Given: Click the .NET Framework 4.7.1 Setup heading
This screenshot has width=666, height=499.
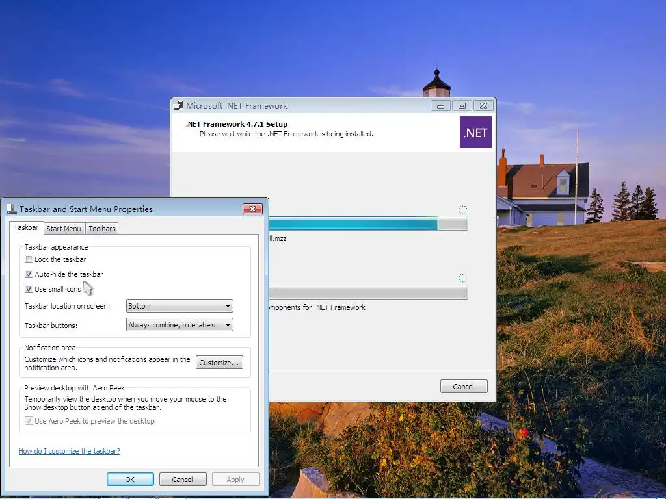Looking at the screenshot, I should (237, 124).
